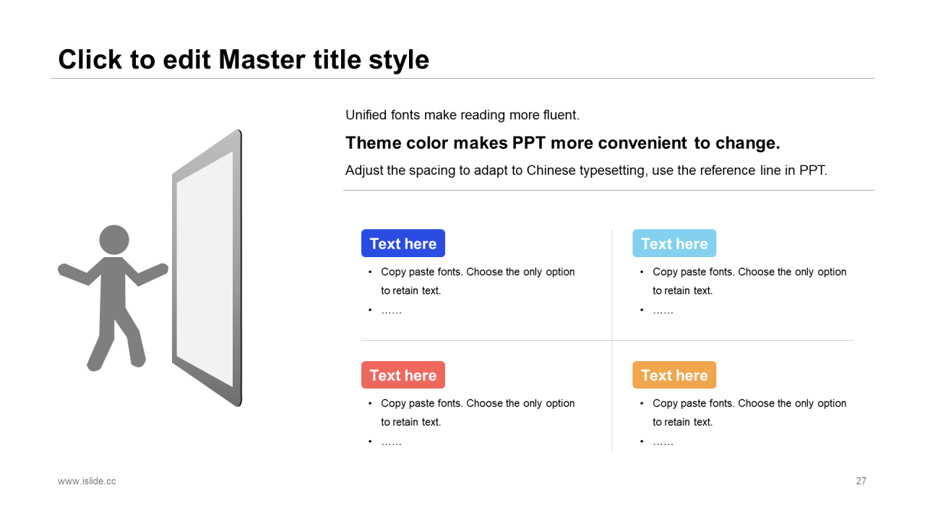The image size is (925, 520).
Task: Select the ellipsis bullet under blue label
Action: tap(391, 311)
